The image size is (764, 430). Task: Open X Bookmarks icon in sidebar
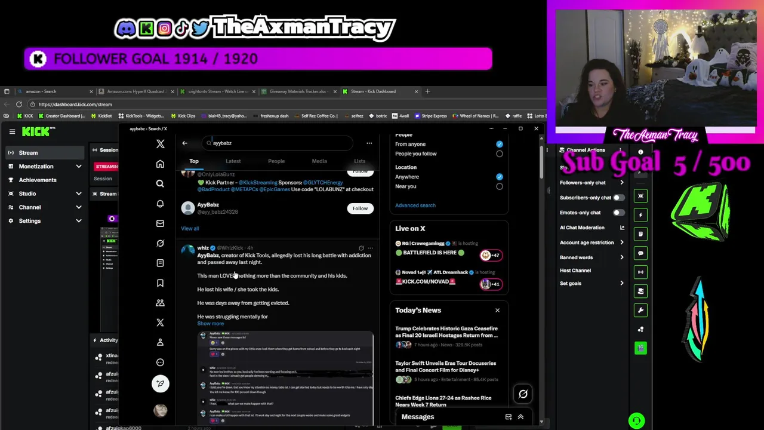pos(160,283)
